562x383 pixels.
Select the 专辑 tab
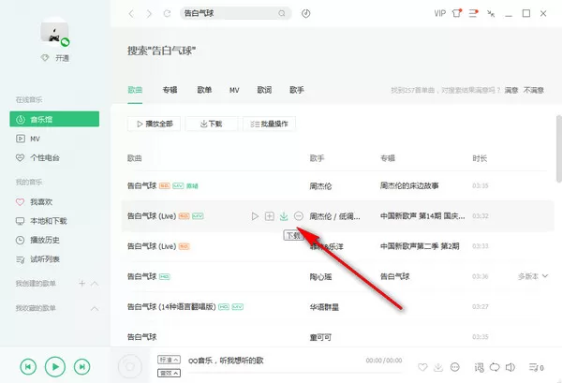click(170, 90)
